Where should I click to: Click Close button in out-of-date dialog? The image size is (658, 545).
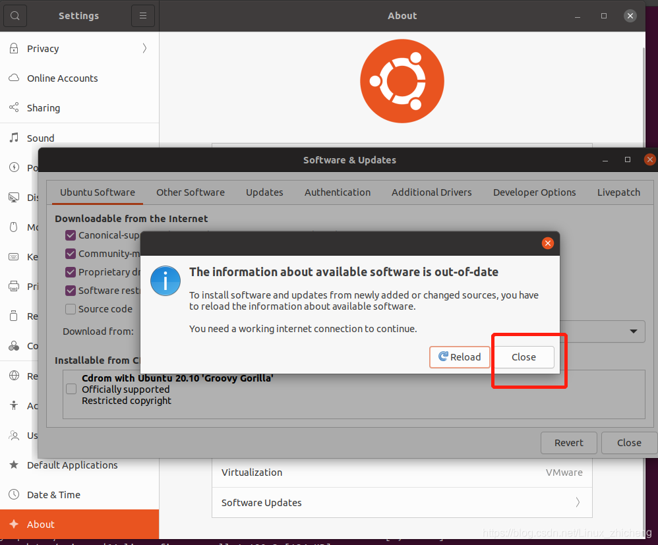pos(523,357)
